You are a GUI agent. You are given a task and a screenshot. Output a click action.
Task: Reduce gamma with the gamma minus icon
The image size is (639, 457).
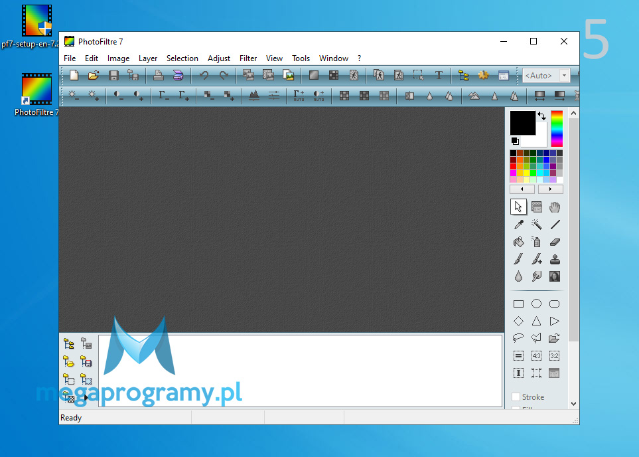pos(164,96)
